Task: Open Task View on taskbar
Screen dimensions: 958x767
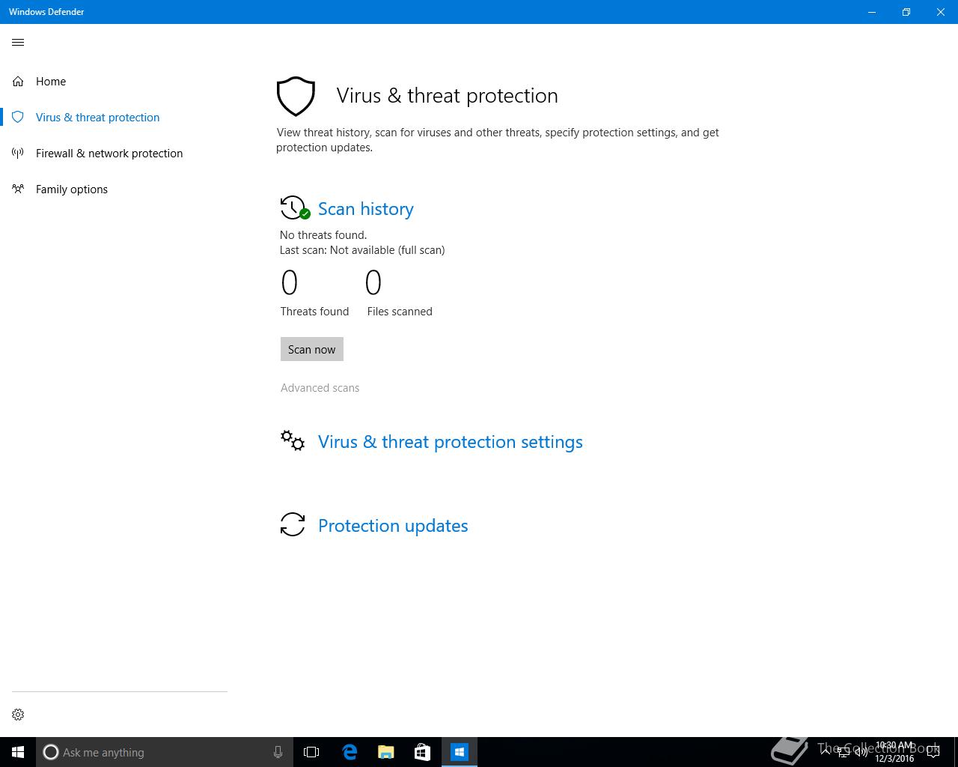Action: (x=311, y=752)
